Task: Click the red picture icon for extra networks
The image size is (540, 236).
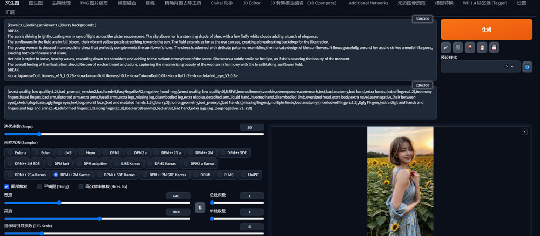Action: pyautogui.click(x=470, y=48)
